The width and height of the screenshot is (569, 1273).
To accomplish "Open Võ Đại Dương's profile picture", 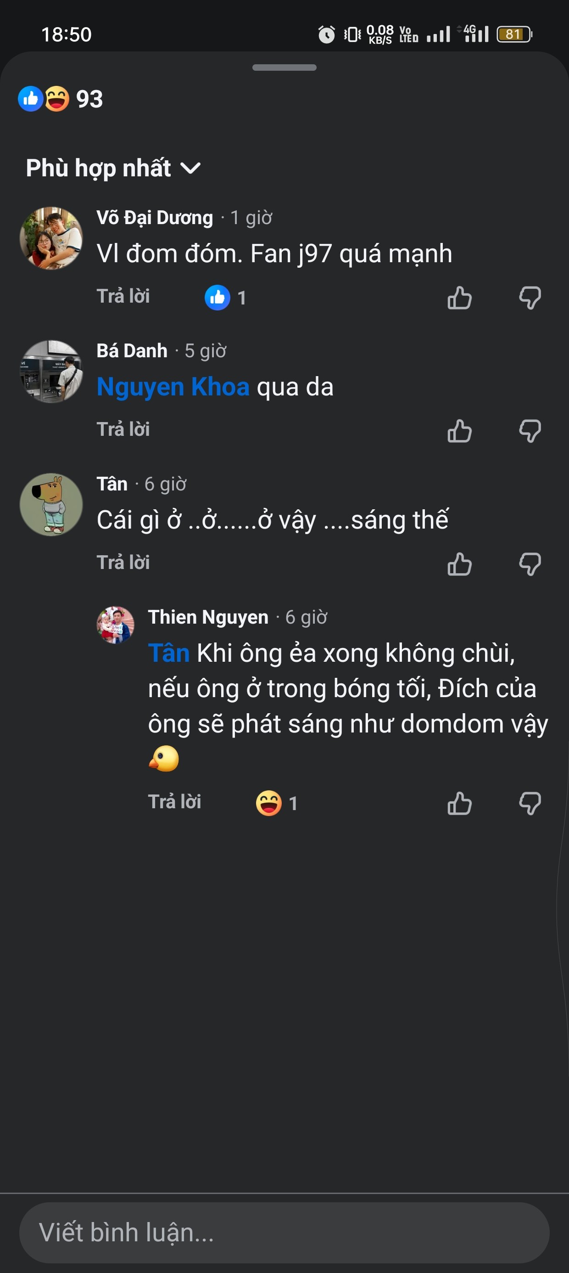I will (51, 238).
